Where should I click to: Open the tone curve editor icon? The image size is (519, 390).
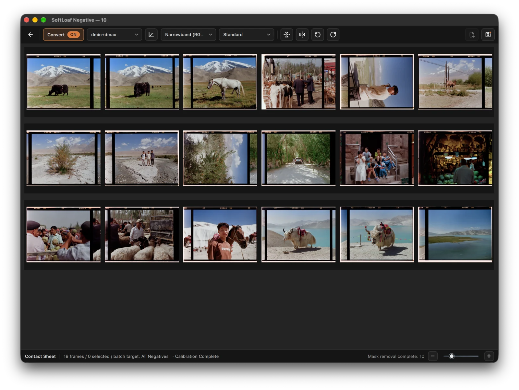click(x=151, y=35)
